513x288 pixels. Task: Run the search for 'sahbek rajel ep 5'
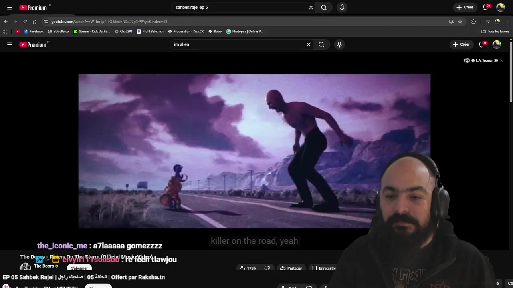tap(324, 7)
